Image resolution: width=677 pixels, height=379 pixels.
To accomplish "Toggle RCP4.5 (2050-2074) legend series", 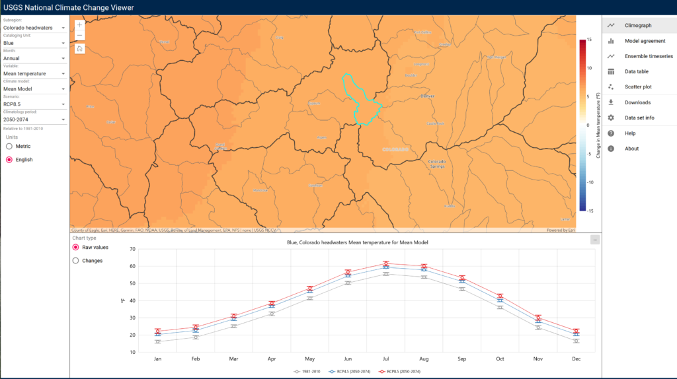I will tap(349, 371).
